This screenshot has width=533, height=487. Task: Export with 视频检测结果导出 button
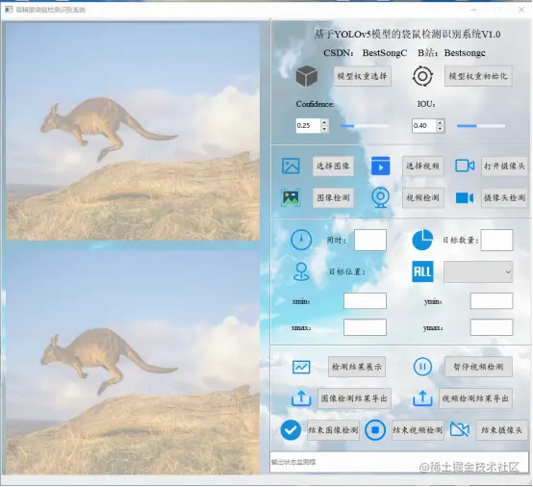tap(475, 398)
